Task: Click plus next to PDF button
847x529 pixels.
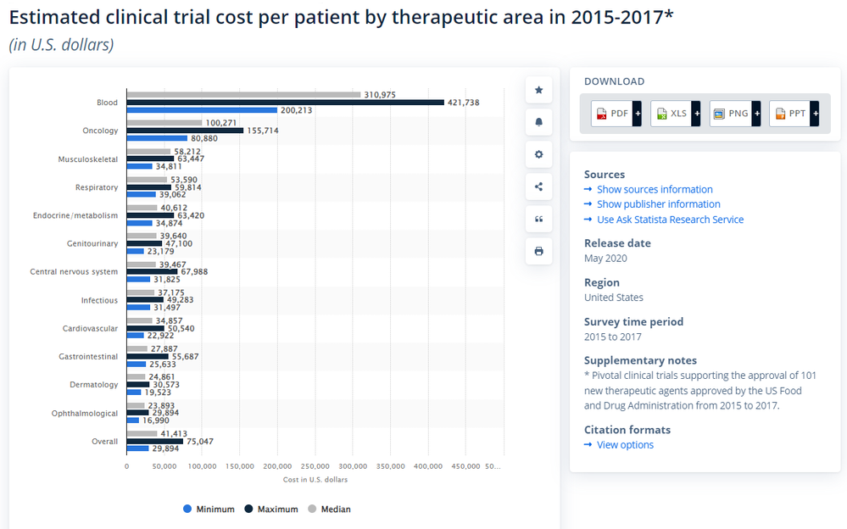Action: point(638,114)
